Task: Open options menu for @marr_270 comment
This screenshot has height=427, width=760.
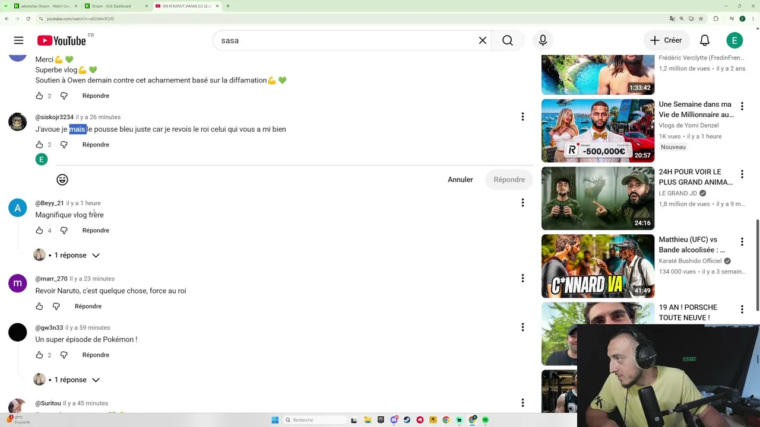Action: tap(522, 278)
